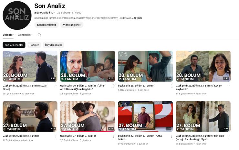Click '1,22 B abone' subscriber count

coord(63,13)
